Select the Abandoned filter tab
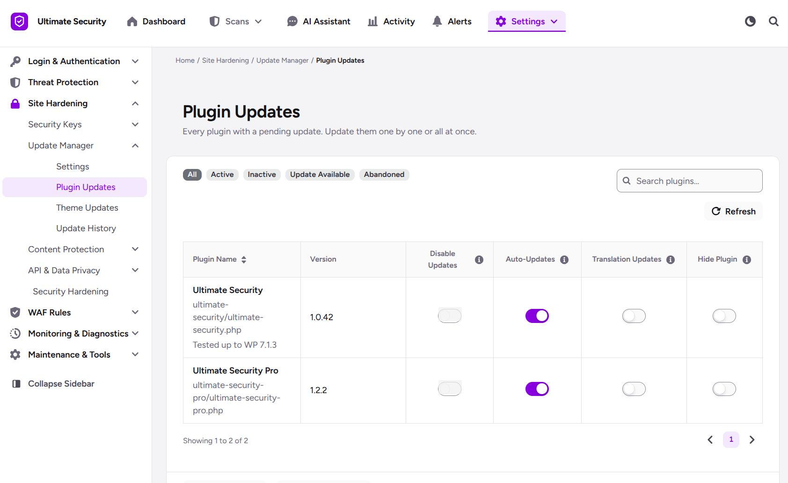Screen dimensions: 788x483 click(384, 175)
